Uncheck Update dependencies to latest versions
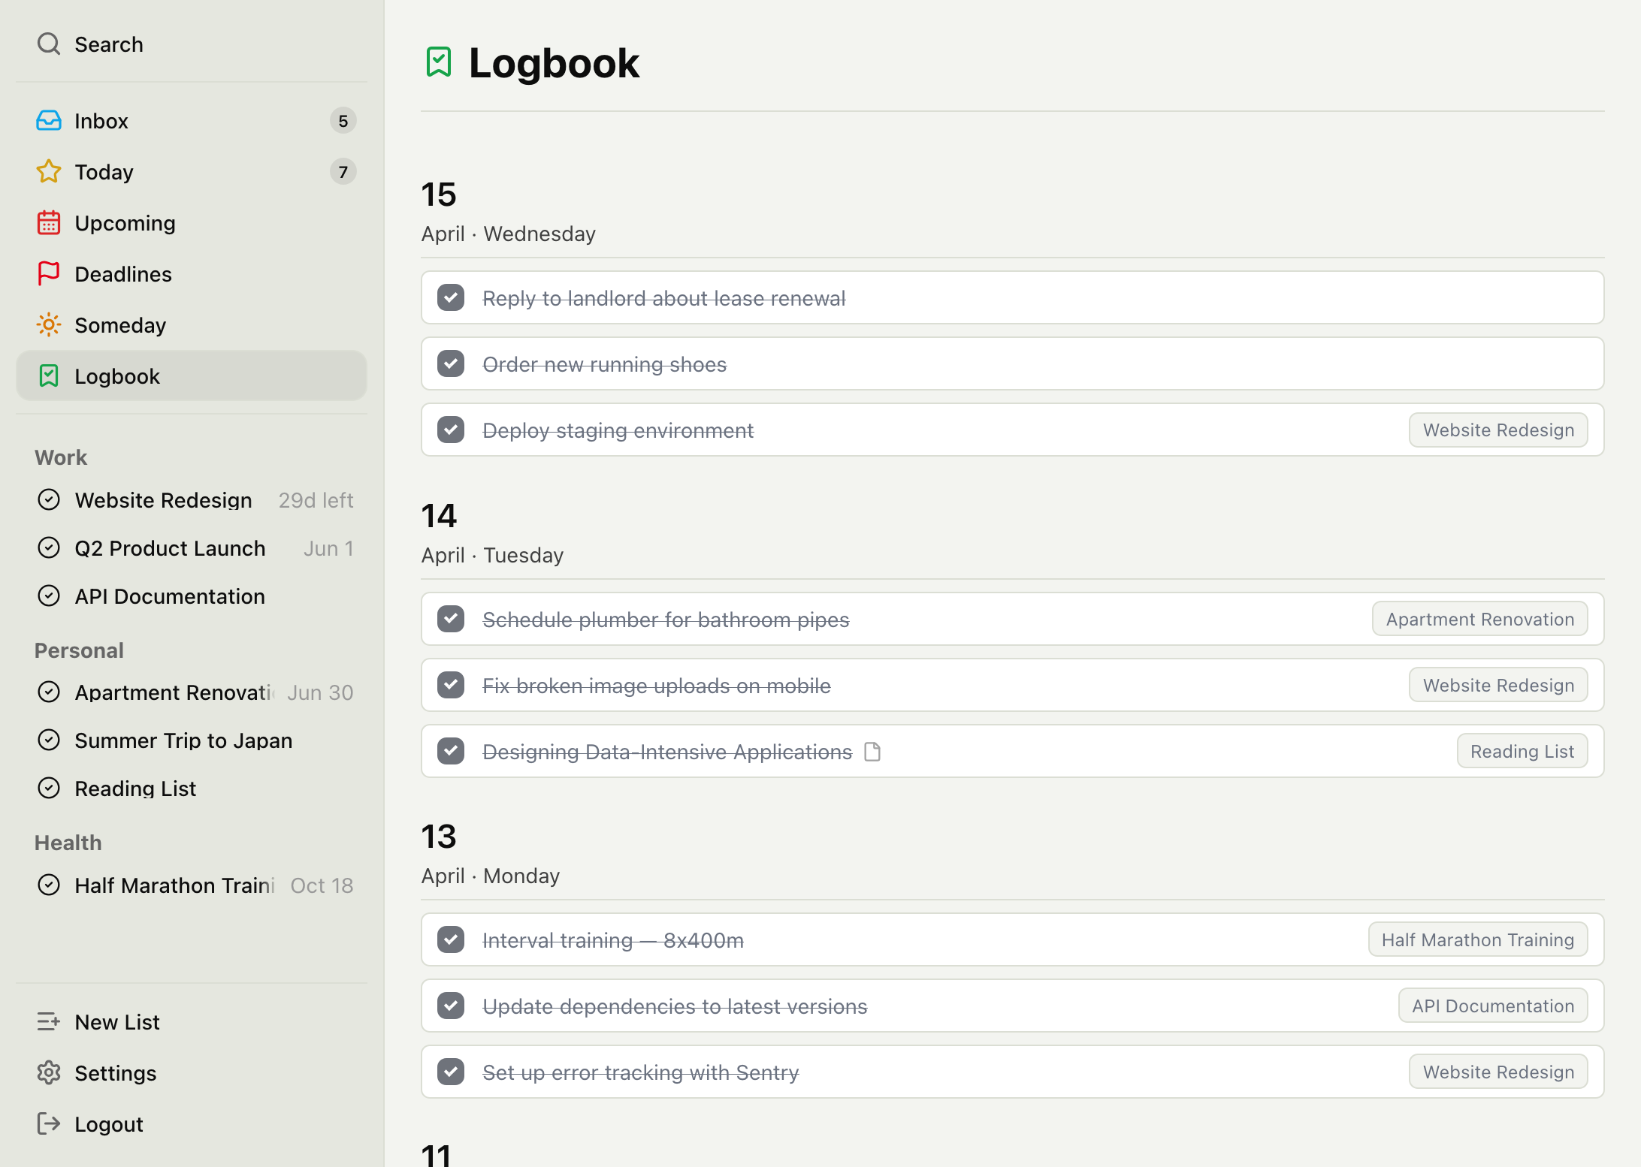The width and height of the screenshot is (1641, 1167). tap(451, 1006)
